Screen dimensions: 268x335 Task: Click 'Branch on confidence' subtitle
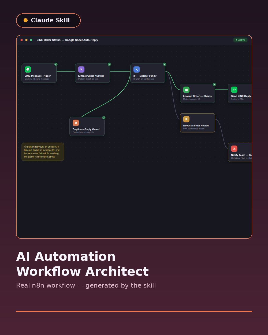coord(144,79)
